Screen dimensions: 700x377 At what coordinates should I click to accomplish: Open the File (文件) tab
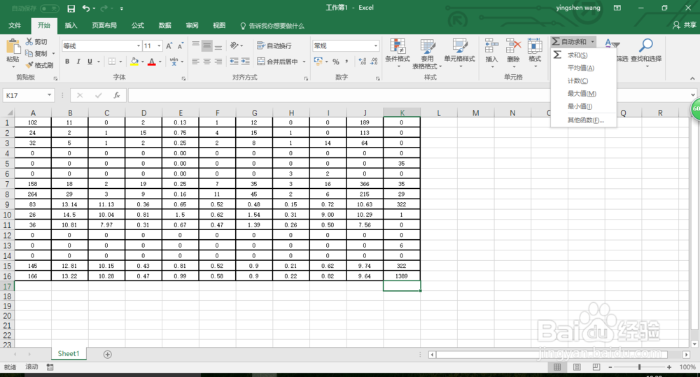click(x=15, y=25)
